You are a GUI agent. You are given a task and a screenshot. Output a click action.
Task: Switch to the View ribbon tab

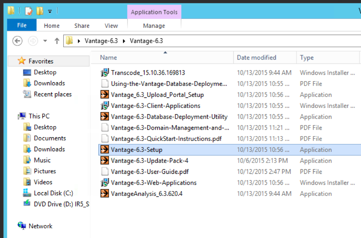coord(111,26)
